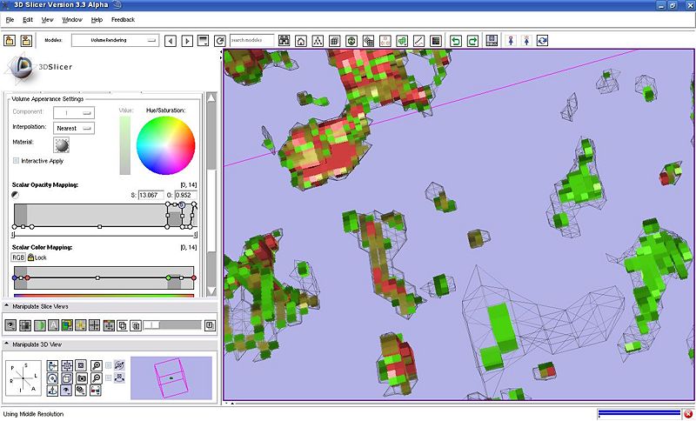Screen dimensions: 696x421
Task: Click the zoom out magnifier icon
Action: (x=97, y=378)
